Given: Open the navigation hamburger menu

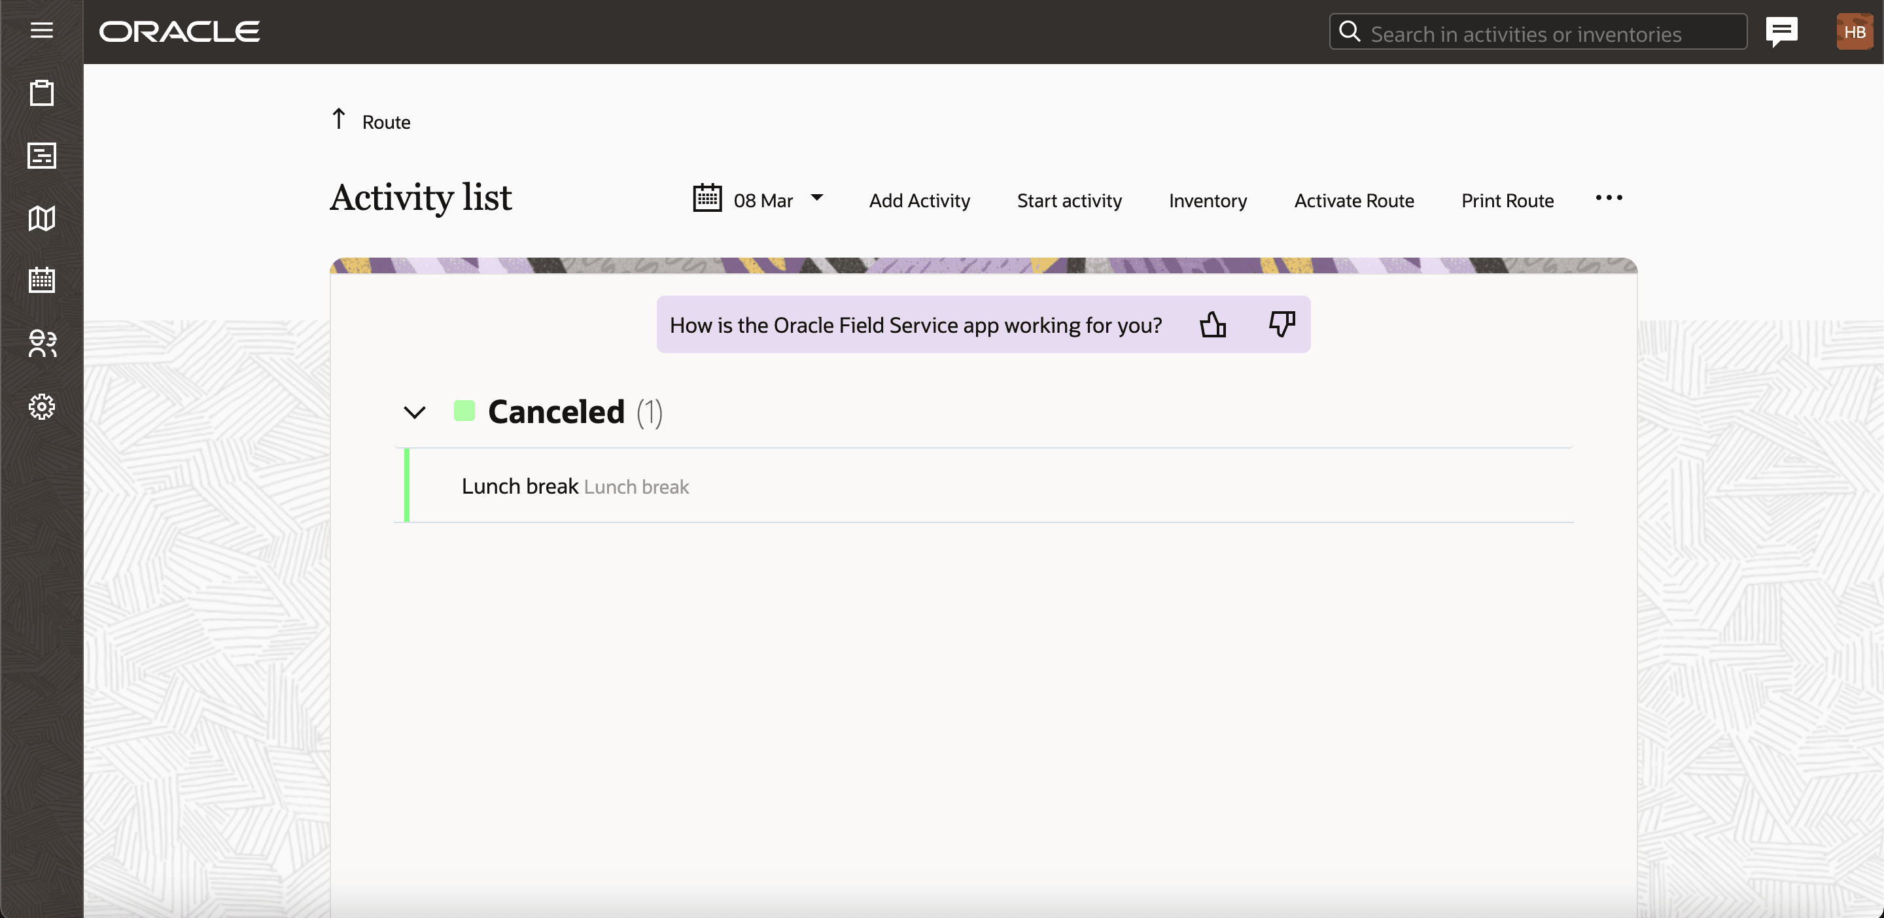Looking at the screenshot, I should point(41,30).
